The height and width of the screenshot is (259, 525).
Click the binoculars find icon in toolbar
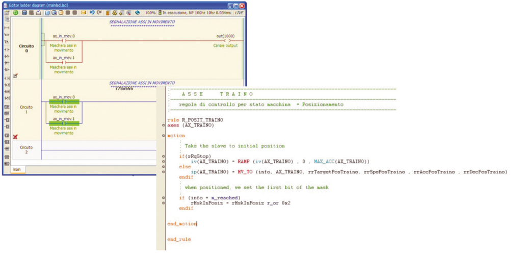(x=115, y=13)
